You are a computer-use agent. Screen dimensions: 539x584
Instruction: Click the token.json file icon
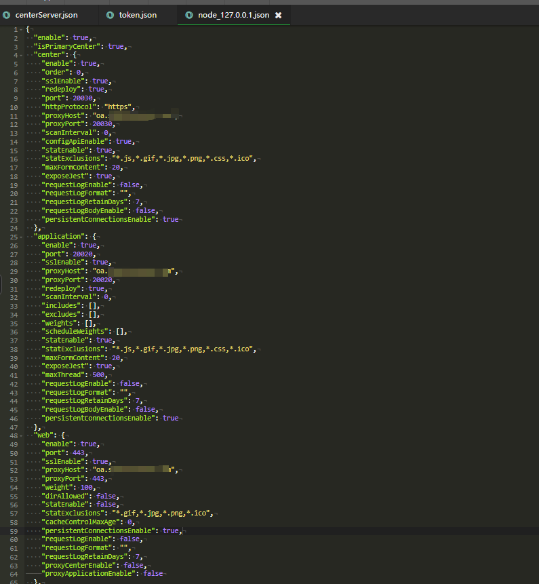point(111,15)
